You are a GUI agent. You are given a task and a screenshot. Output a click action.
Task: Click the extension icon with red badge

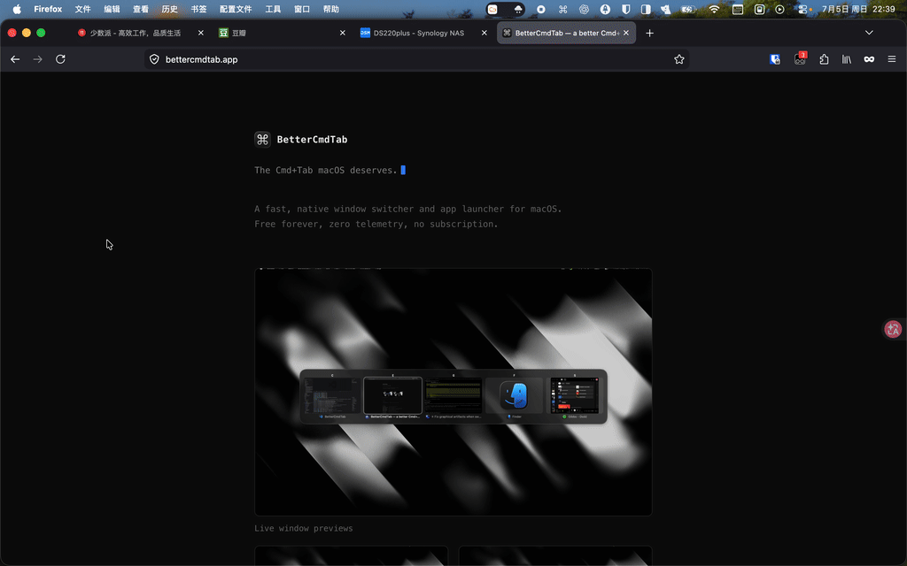tap(800, 58)
